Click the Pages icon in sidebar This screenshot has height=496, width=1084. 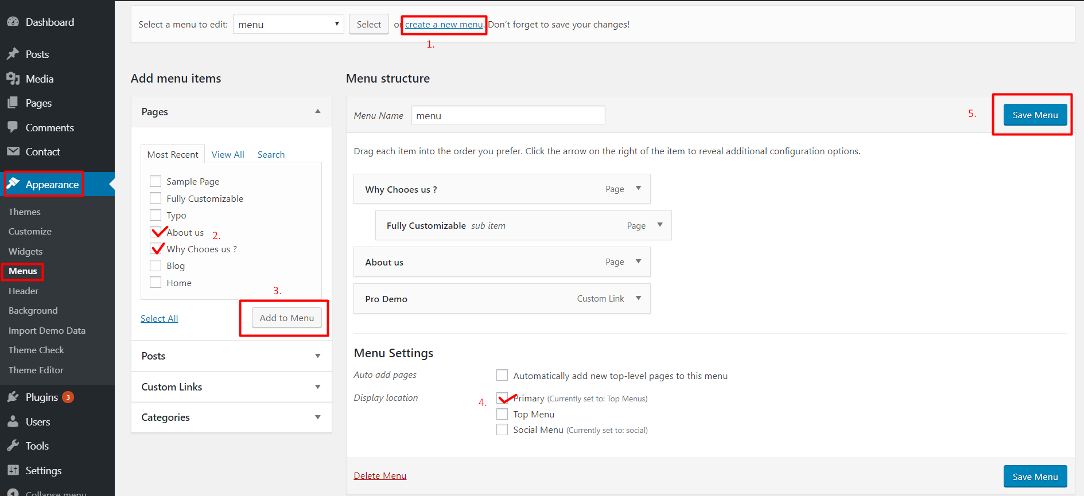(x=13, y=103)
